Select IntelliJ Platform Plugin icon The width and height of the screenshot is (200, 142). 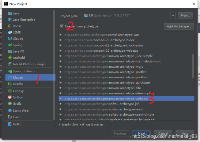click(10, 64)
